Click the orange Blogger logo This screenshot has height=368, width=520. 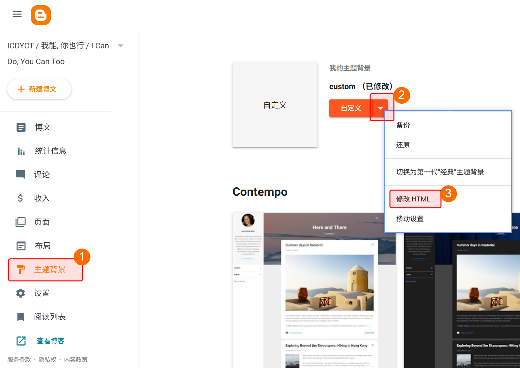coord(41,15)
